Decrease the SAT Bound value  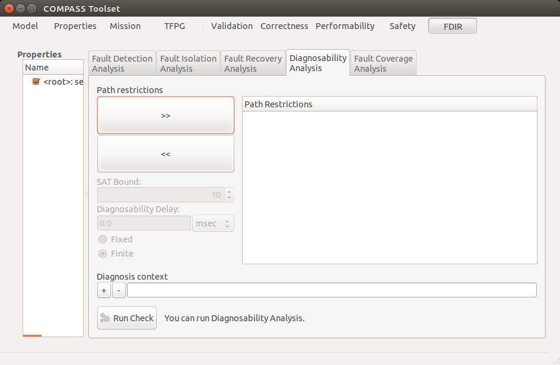(x=230, y=198)
